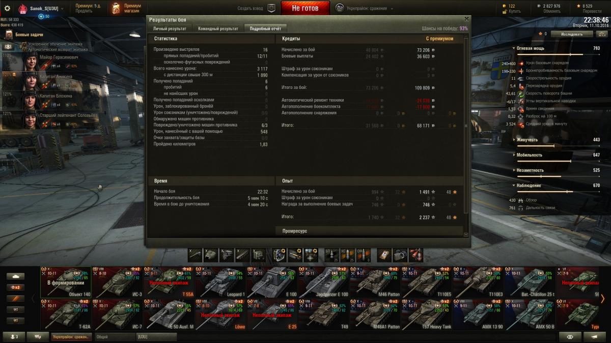Screen dimensions: 611x343
Task: Select the AMX 50 B tank
Action: (x=530, y=315)
